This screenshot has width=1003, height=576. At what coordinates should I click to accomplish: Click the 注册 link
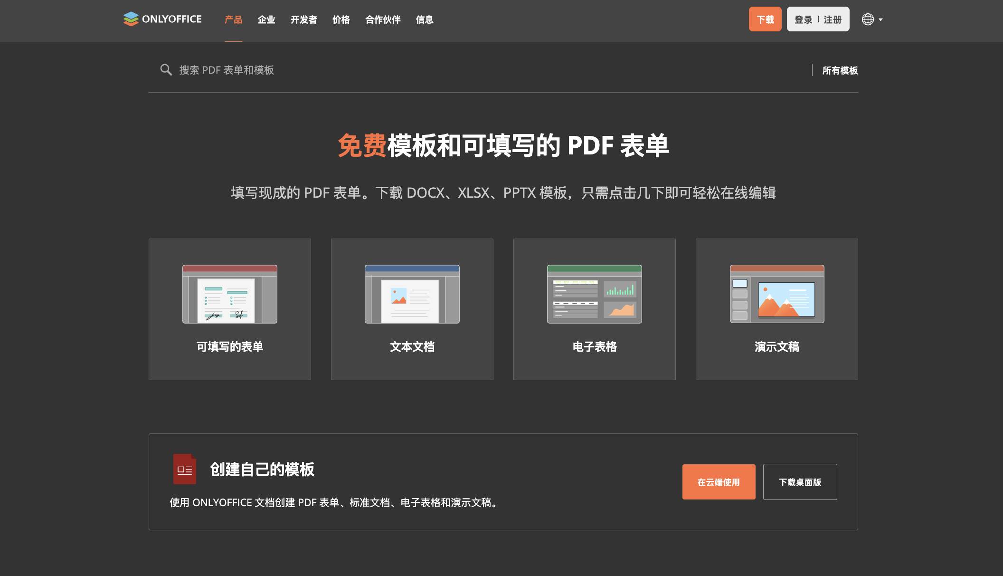click(x=833, y=20)
